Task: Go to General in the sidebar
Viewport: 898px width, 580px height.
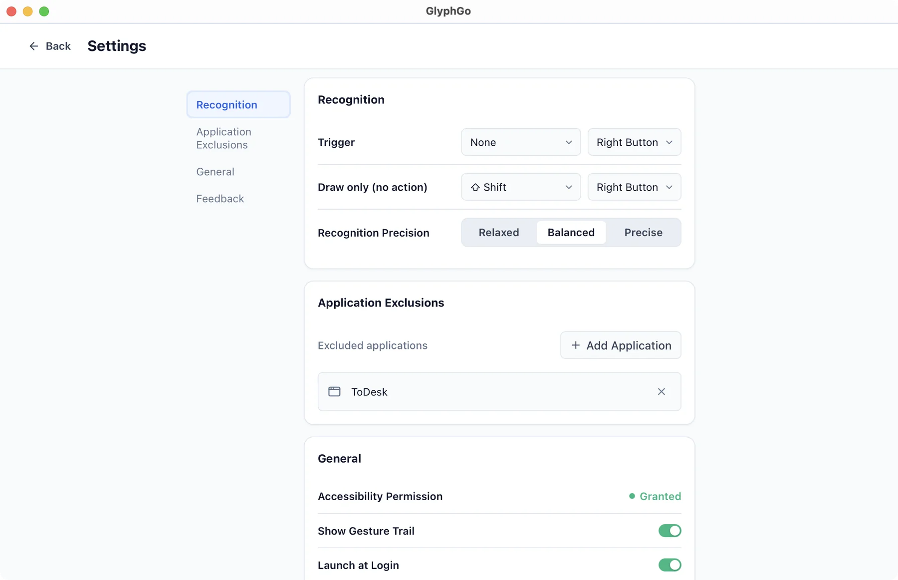Action: tap(238, 172)
